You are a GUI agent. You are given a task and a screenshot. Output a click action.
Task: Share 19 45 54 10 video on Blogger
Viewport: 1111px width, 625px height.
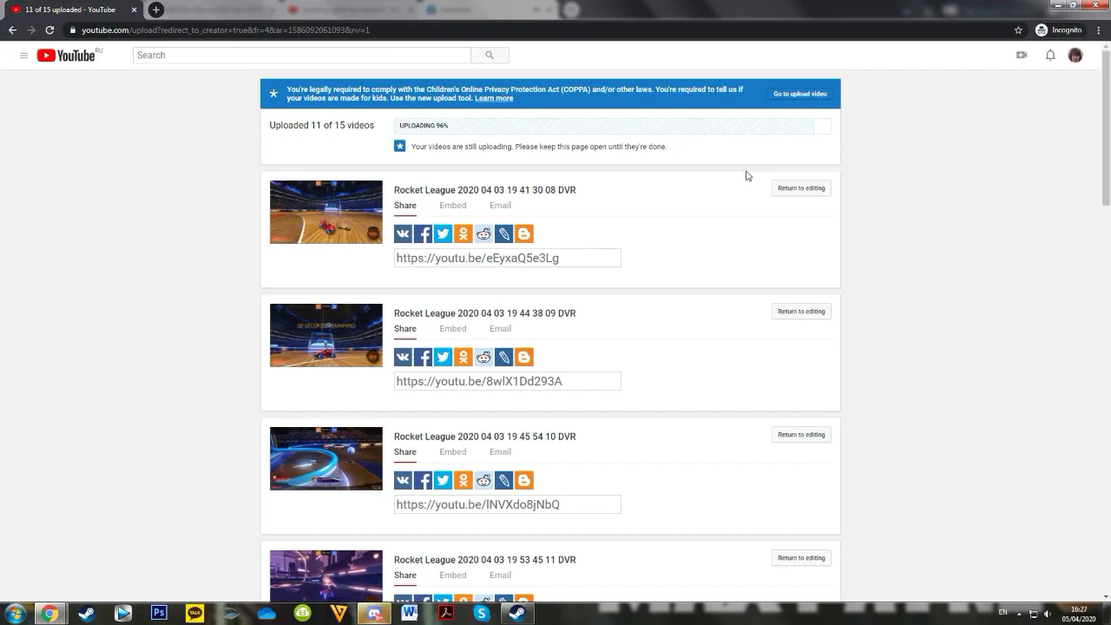[524, 480]
